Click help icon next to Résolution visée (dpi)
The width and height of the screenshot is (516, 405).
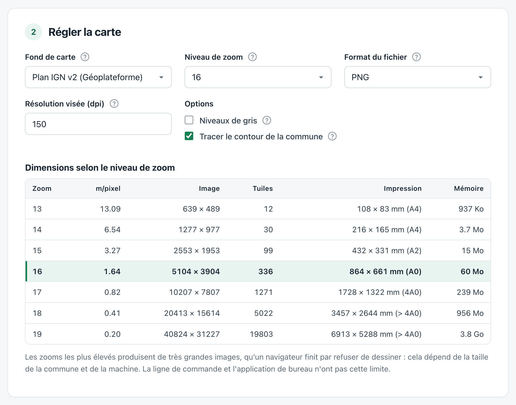pyautogui.click(x=114, y=104)
